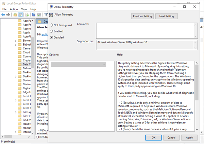204x144 pixels.
Task: Click the folder icon next to Data C
Action: coord(20,64)
